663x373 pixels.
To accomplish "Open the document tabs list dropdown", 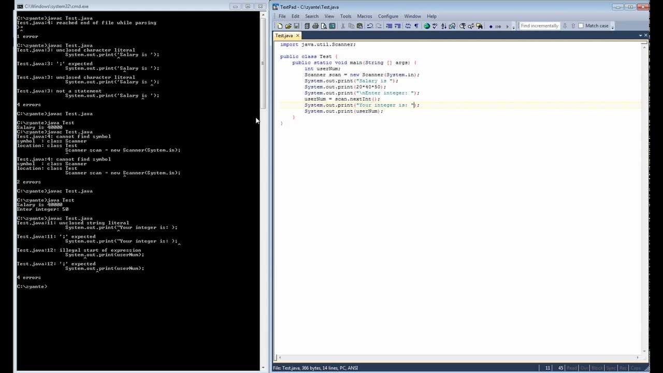I will point(641,36).
